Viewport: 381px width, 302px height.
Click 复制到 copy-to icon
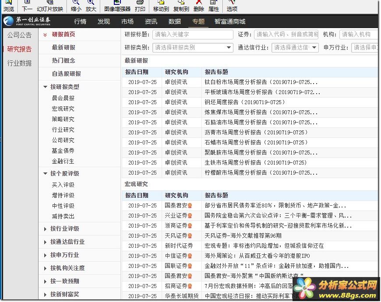point(181,3)
